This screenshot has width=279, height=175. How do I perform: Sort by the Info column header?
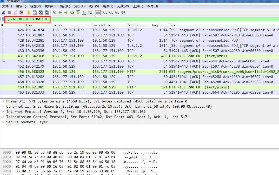pyautogui.click(x=223, y=25)
